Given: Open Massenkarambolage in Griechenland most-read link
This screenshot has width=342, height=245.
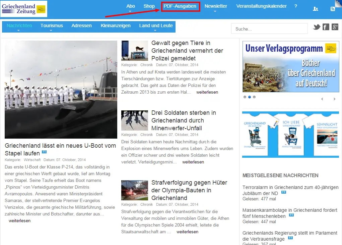Looking at the screenshot, I should pos(290,213).
